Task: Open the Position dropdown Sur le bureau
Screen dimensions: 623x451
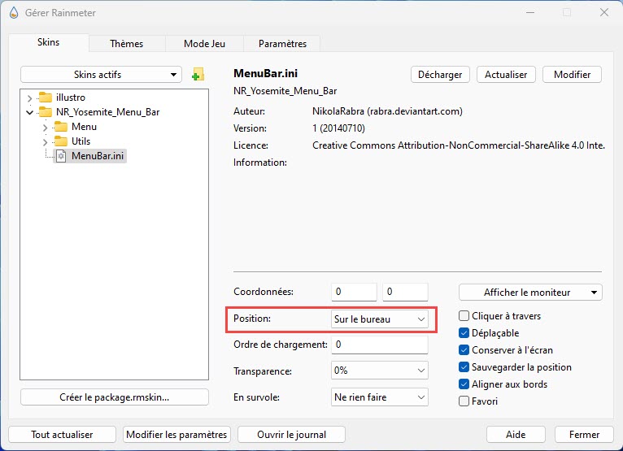Action: pos(380,319)
